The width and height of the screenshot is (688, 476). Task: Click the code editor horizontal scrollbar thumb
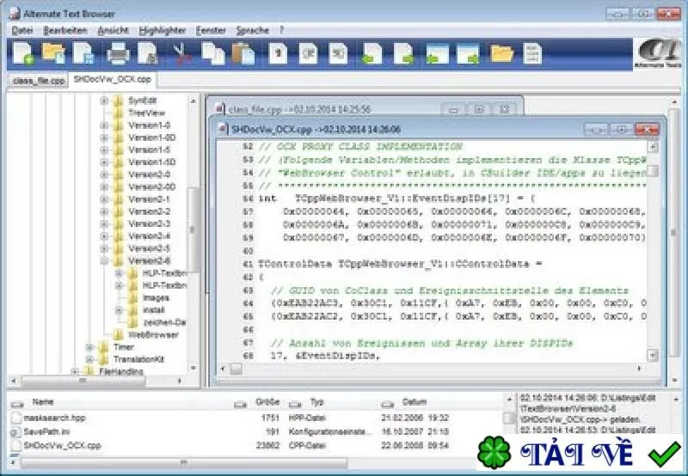coord(236,369)
